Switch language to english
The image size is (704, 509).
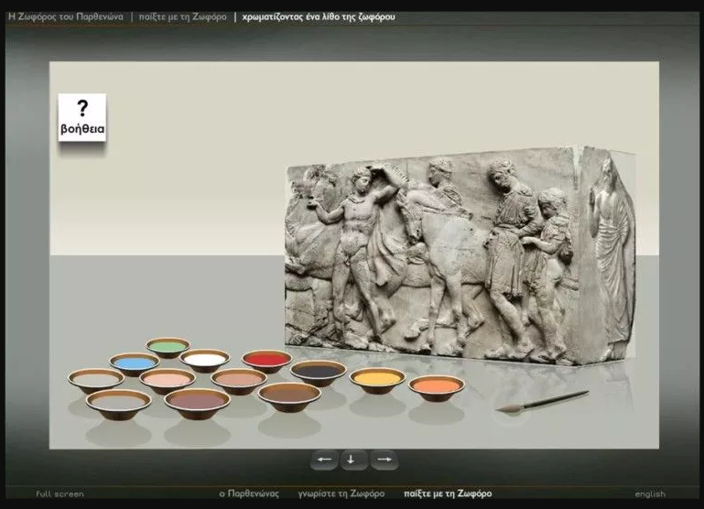(x=650, y=493)
